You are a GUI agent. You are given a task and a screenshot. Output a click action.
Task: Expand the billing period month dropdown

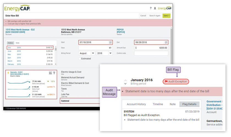(93, 53)
